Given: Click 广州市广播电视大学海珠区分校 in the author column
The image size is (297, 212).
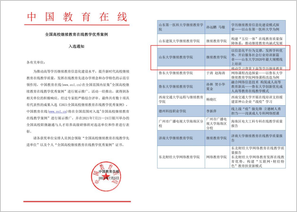Looking at the screenshot, I should 217,124.
